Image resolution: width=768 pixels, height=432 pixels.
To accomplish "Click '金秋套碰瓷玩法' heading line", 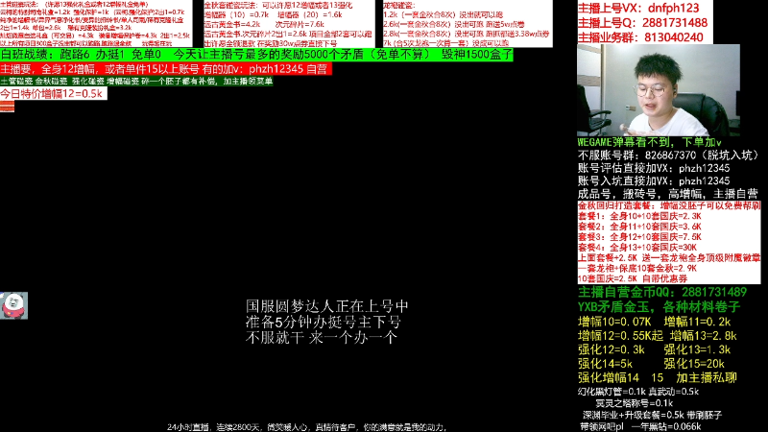I will click(278, 6).
